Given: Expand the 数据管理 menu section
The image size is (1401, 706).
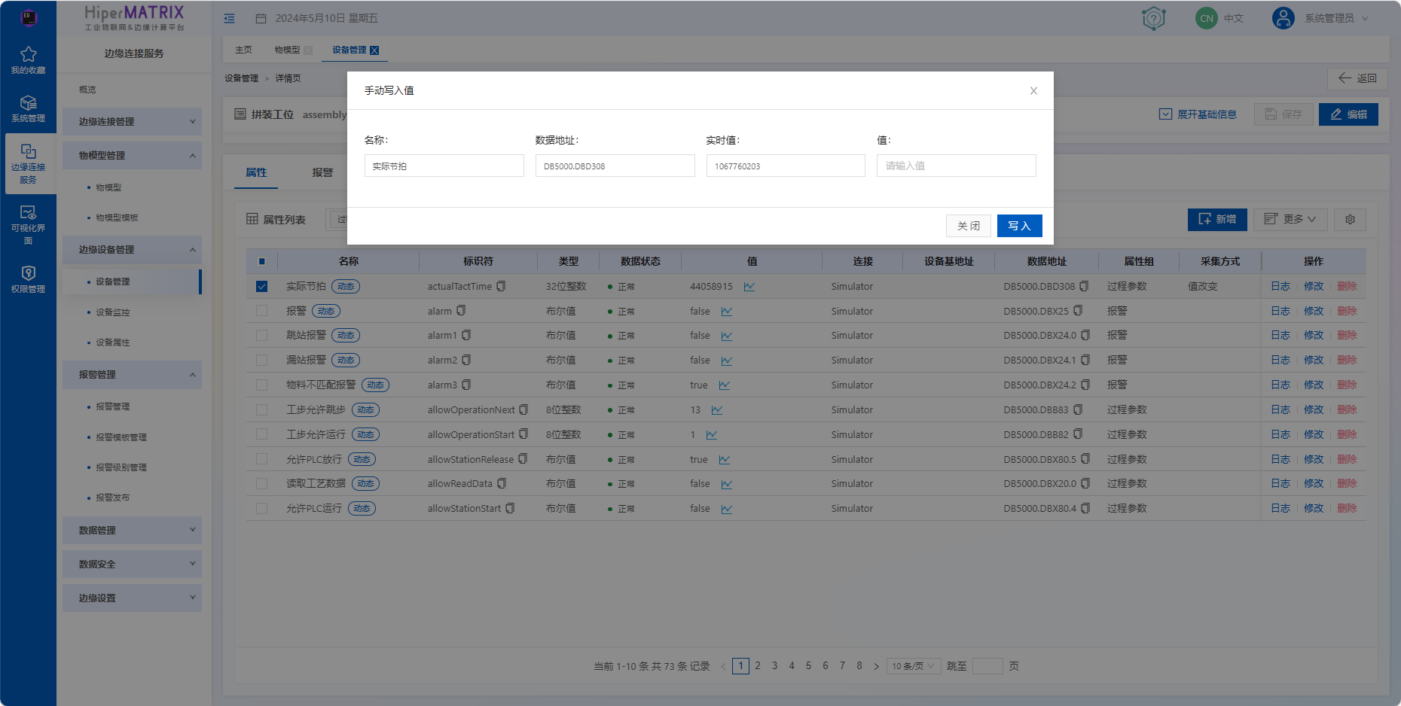Looking at the screenshot, I should click(132, 530).
